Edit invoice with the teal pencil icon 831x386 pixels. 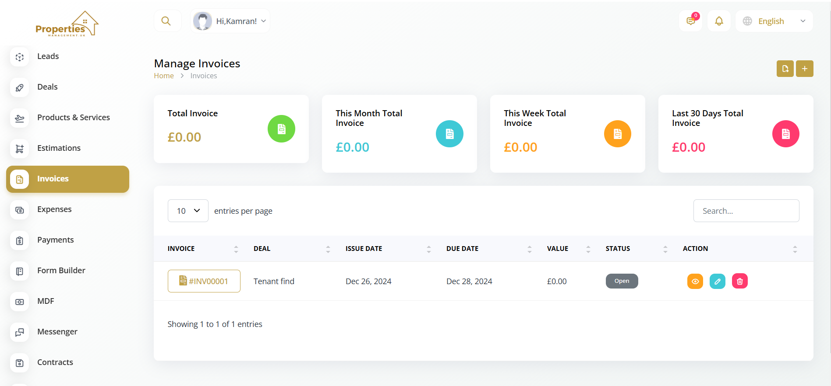[x=717, y=281]
